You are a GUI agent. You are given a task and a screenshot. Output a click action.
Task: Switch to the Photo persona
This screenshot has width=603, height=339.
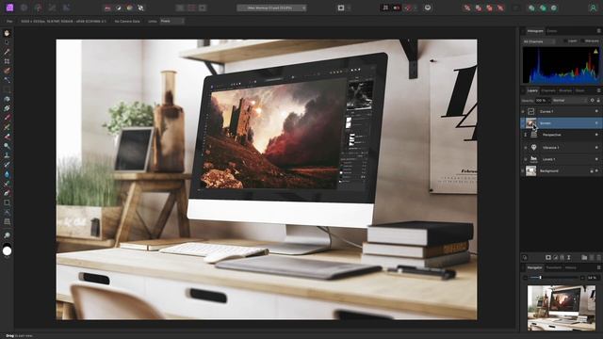tap(9, 8)
